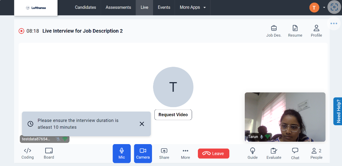
Task: Open the Chat panel
Action: [x=295, y=154]
